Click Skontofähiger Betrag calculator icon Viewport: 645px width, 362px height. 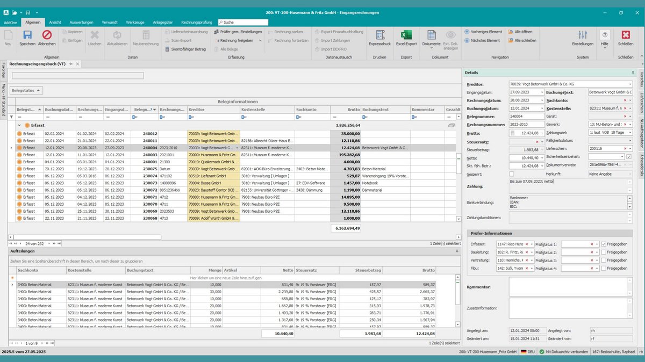click(168, 49)
